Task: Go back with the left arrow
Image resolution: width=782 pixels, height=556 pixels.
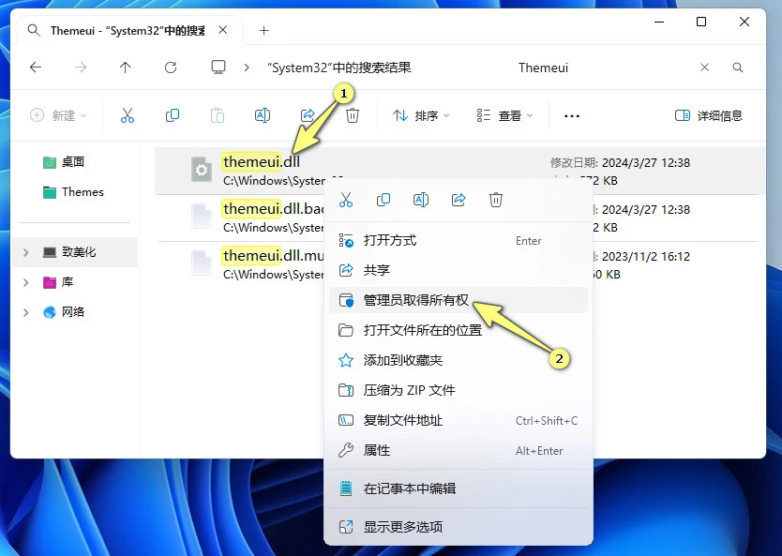Action: (x=36, y=68)
